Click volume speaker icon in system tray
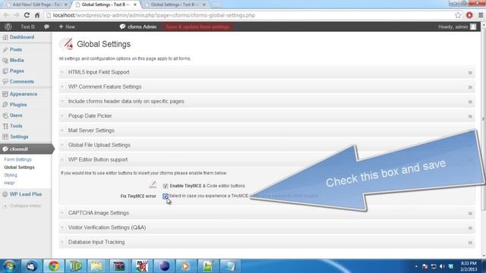 point(442,266)
